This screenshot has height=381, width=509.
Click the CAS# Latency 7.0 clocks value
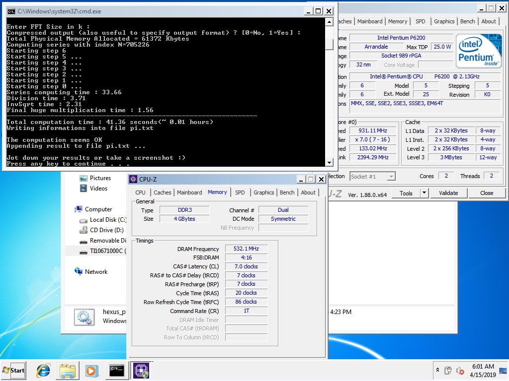point(246,266)
